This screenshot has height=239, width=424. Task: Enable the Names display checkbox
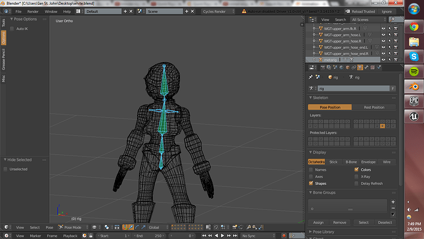pos(311,170)
